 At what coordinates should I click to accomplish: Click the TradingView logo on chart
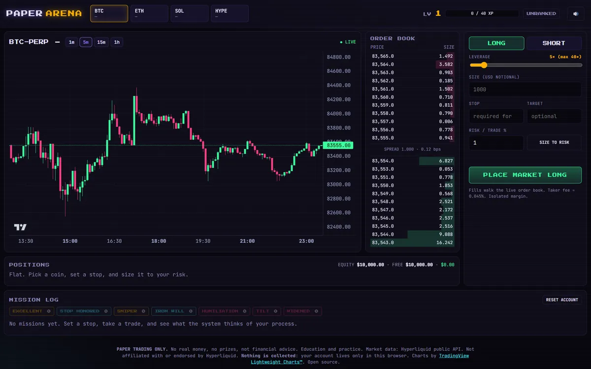[x=20, y=227]
